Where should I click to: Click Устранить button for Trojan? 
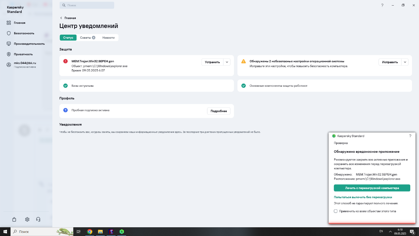coord(212,62)
